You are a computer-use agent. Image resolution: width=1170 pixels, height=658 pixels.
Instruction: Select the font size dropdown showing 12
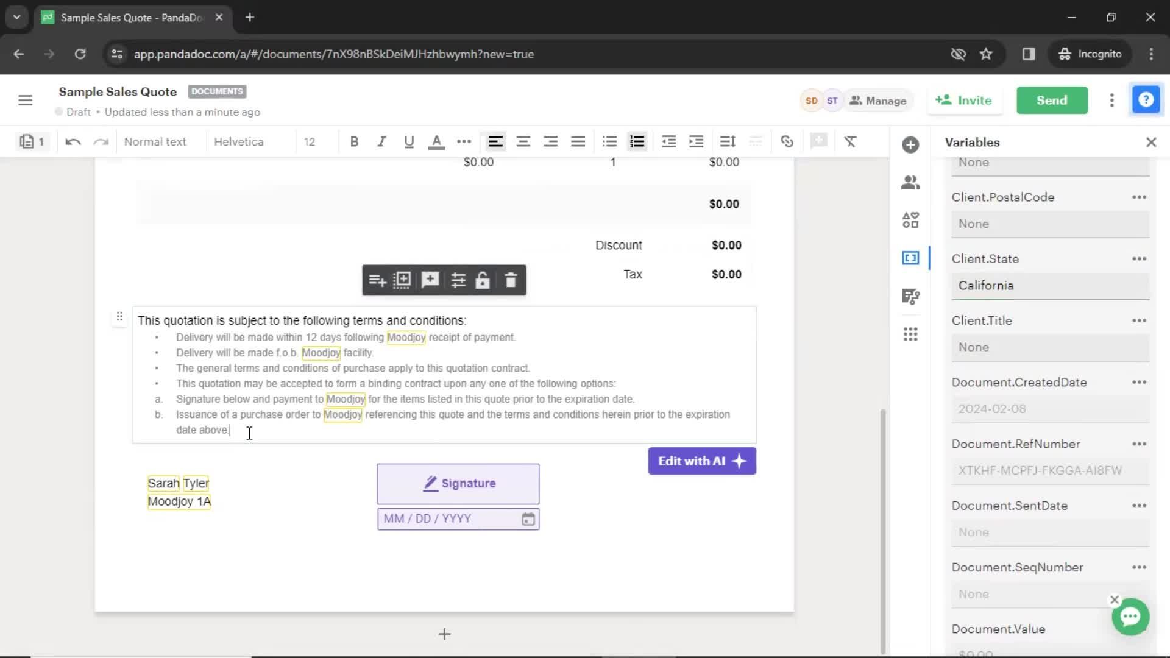point(310,141)
